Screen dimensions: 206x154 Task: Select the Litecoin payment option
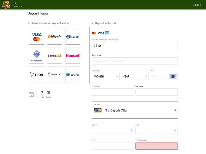pos(73,36)
